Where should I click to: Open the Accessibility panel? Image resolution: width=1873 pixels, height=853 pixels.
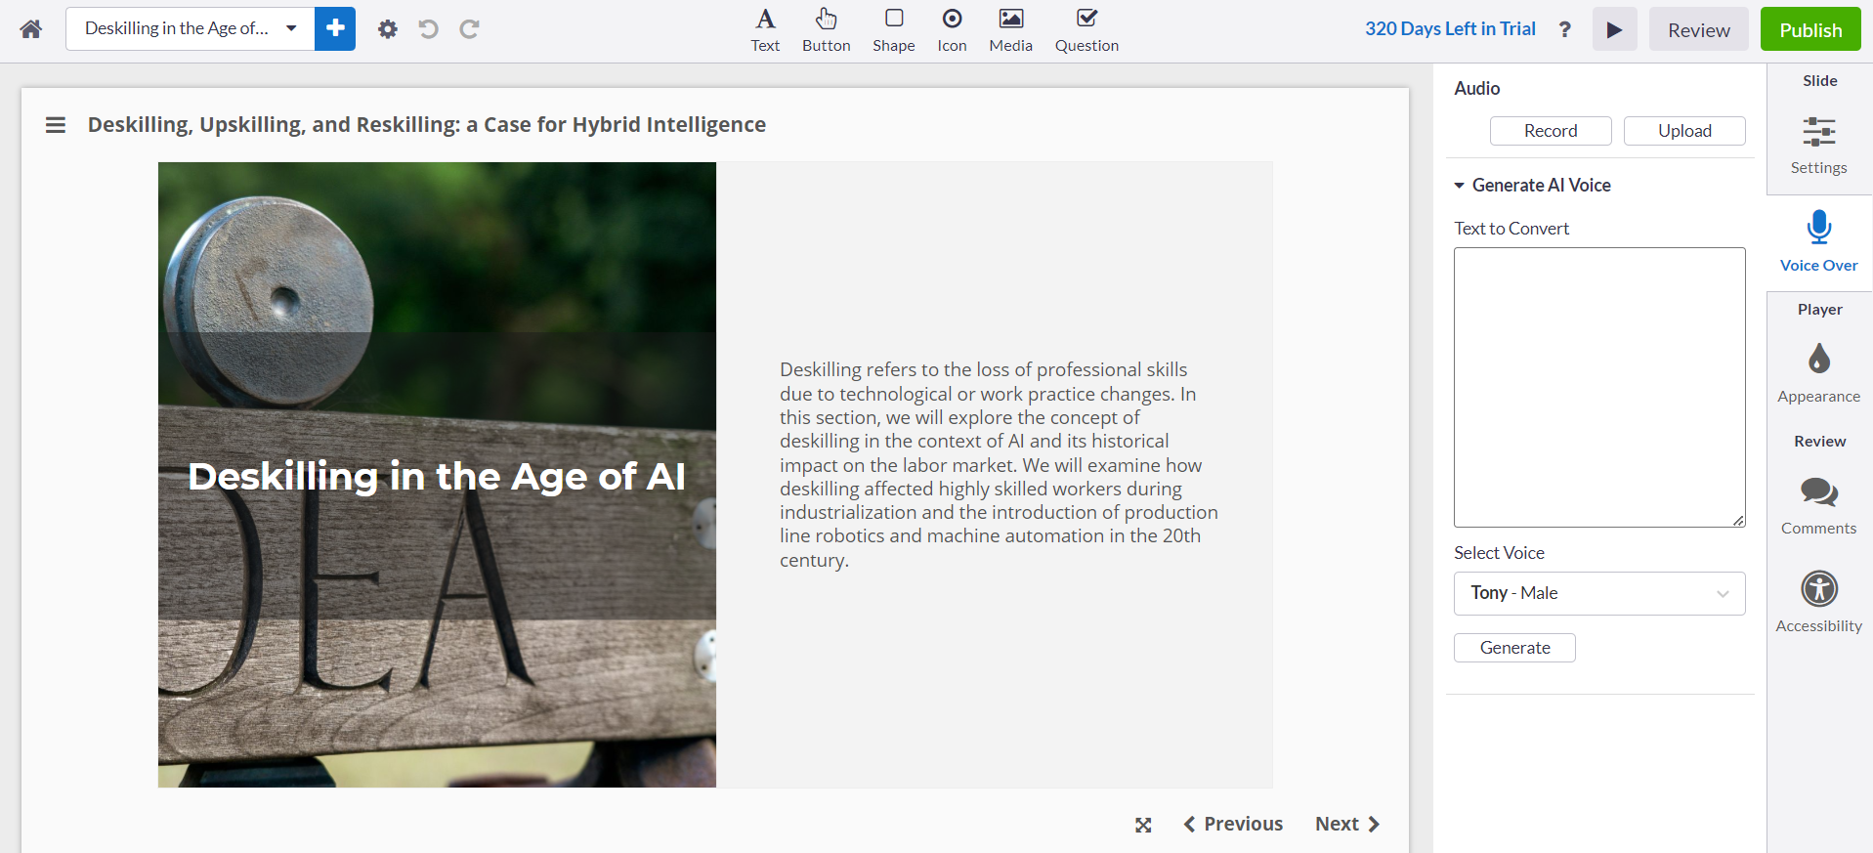pos(1818,603)
